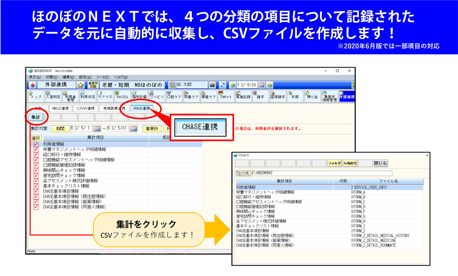Open the 編集(E) menu

68,77
